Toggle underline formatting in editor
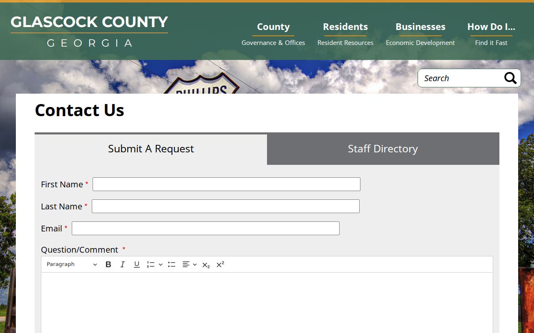 click(137, 264)
